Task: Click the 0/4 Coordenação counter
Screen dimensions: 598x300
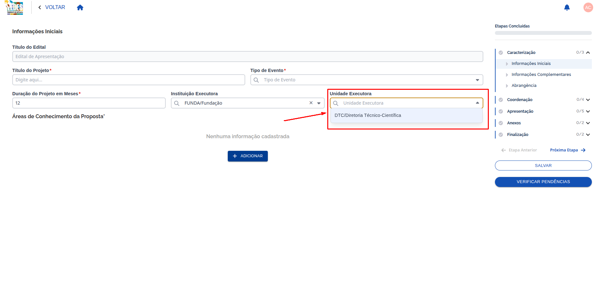Action: 580,99
